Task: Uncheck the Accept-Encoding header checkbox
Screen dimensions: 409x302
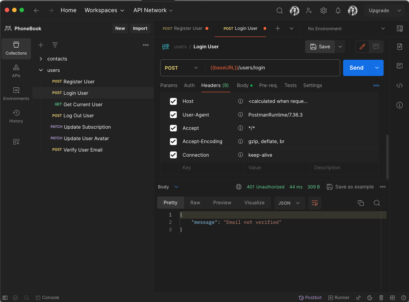Action: pyautogui.click(x=173, y=141)
